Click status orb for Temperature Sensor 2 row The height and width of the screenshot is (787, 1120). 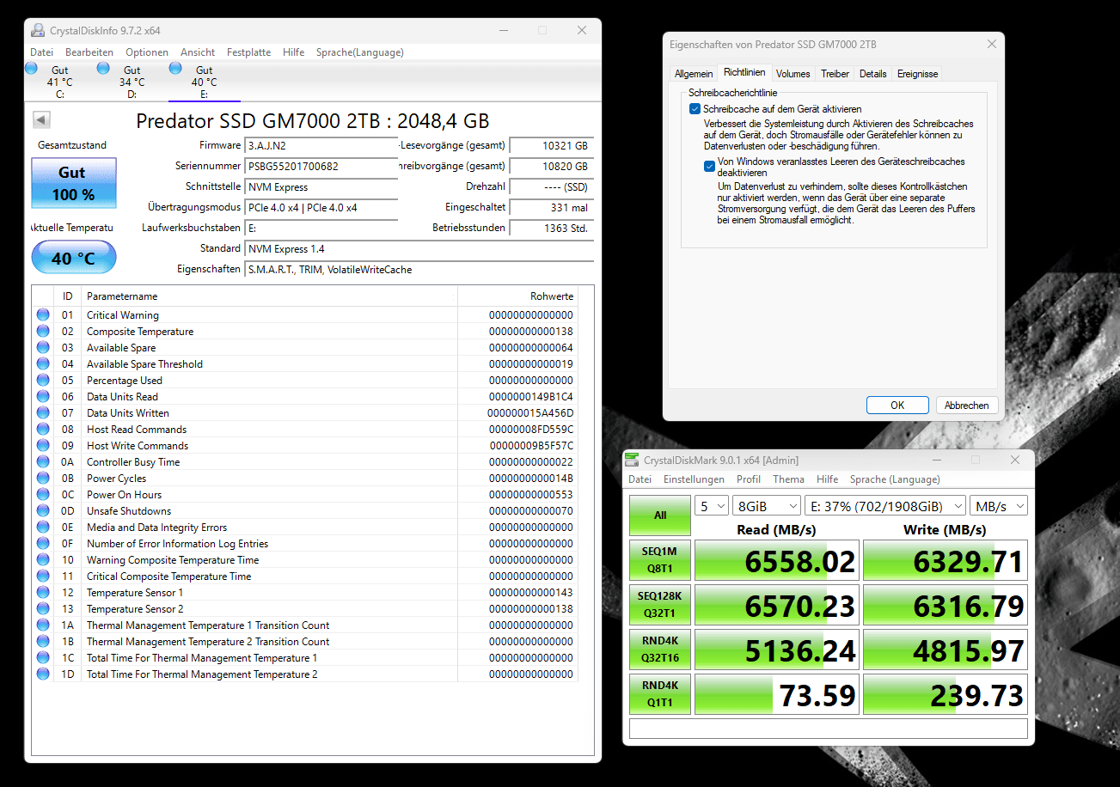tap(43, 609)
